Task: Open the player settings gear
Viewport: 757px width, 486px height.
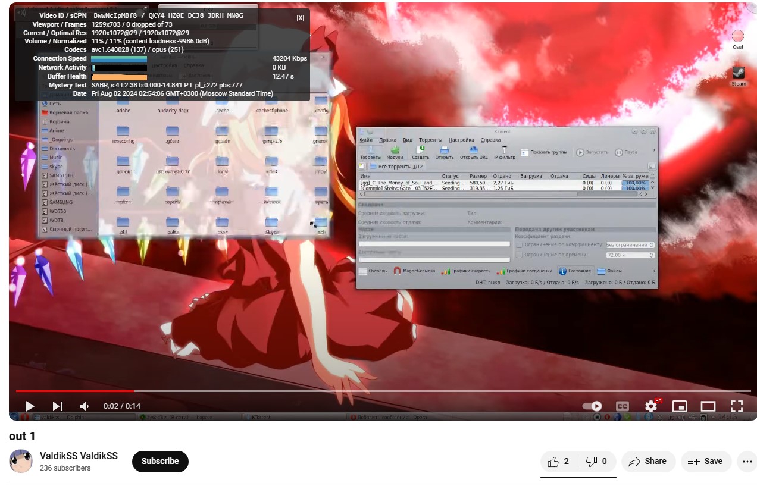Action: (x=651, y=406)
